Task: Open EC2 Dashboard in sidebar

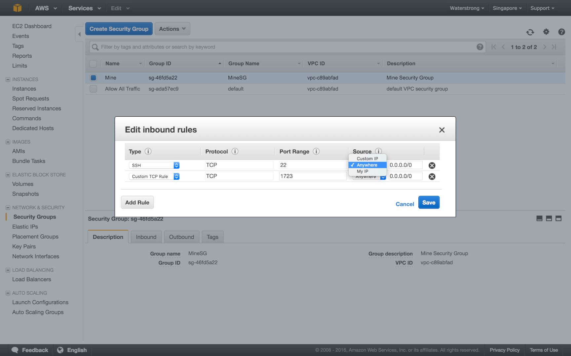Action: pos(32,26)
